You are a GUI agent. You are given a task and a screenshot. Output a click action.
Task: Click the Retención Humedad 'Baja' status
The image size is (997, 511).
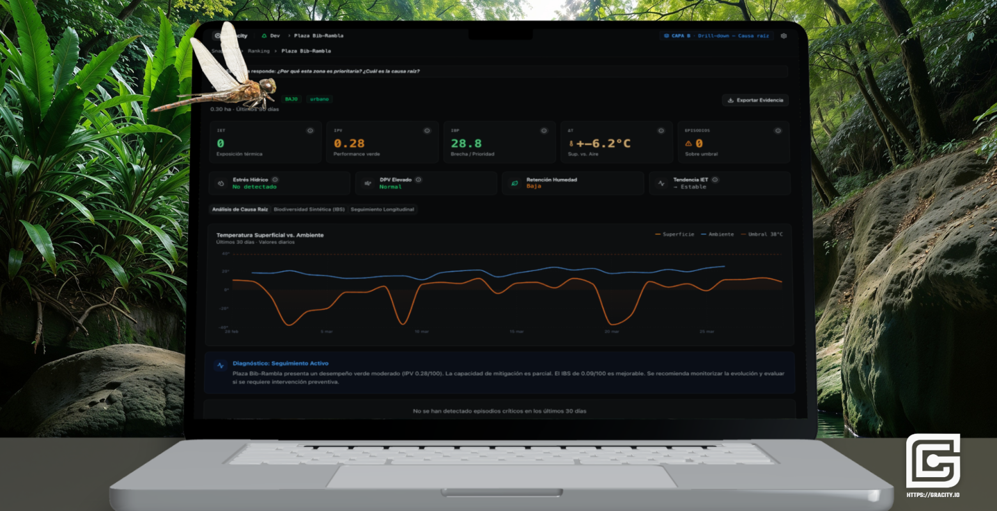[x=534, y=186]
